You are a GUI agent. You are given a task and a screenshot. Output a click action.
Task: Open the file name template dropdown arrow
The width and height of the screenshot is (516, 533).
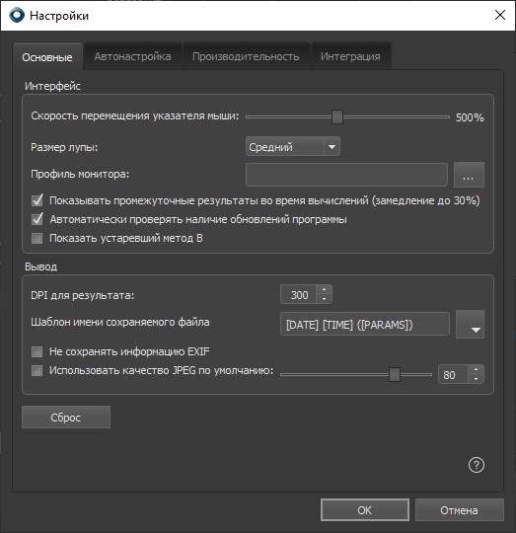click(x=471, y=324)
